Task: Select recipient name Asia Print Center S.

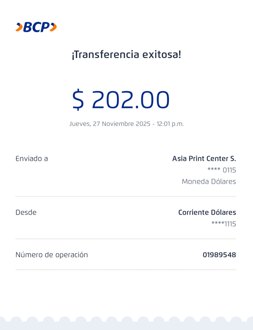Action: click(204, 159)
